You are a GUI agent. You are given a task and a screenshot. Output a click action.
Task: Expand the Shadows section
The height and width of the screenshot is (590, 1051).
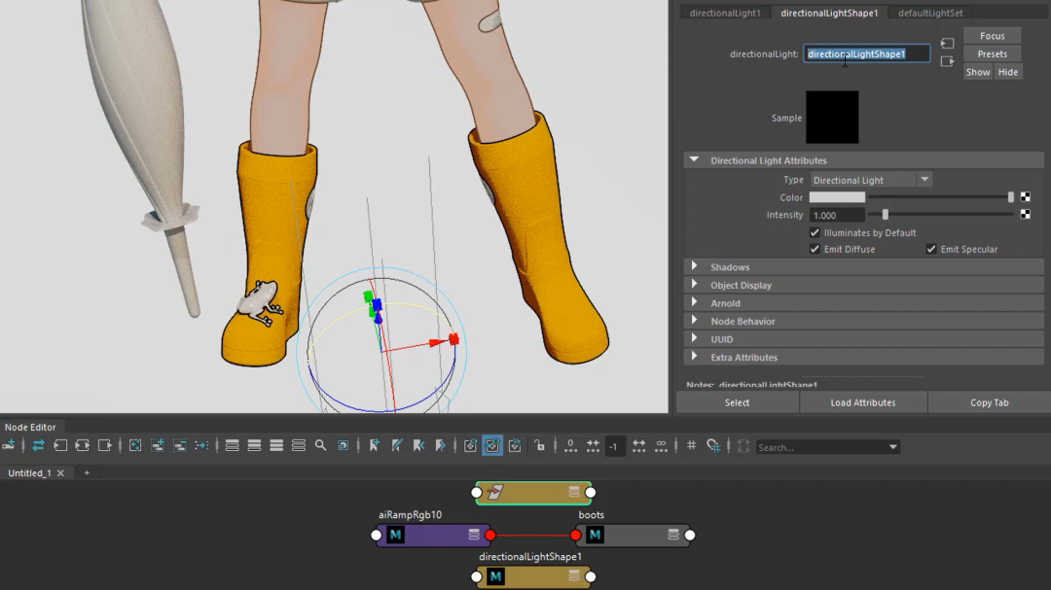[x=730, y=267]
